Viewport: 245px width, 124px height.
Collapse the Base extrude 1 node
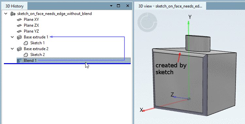[12, 37]
